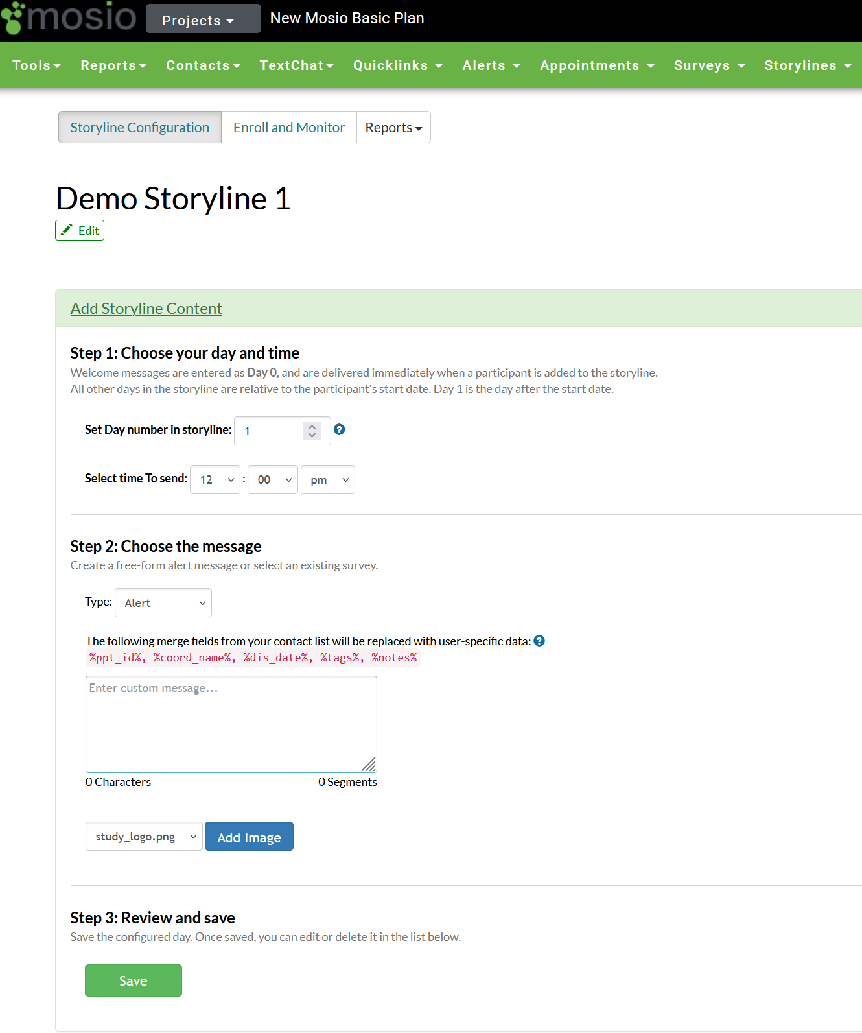Click the Step 2: Choose the message heading

point(166,546)
